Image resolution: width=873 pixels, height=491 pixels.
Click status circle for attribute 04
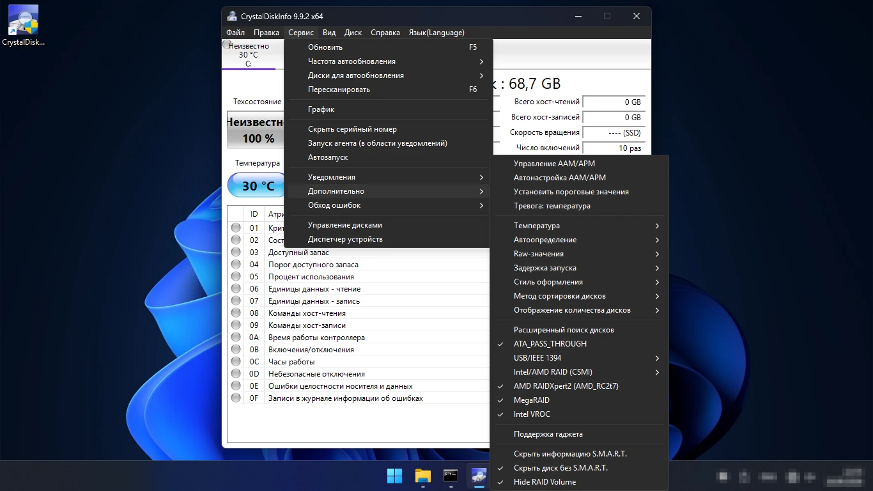[236, 265]
